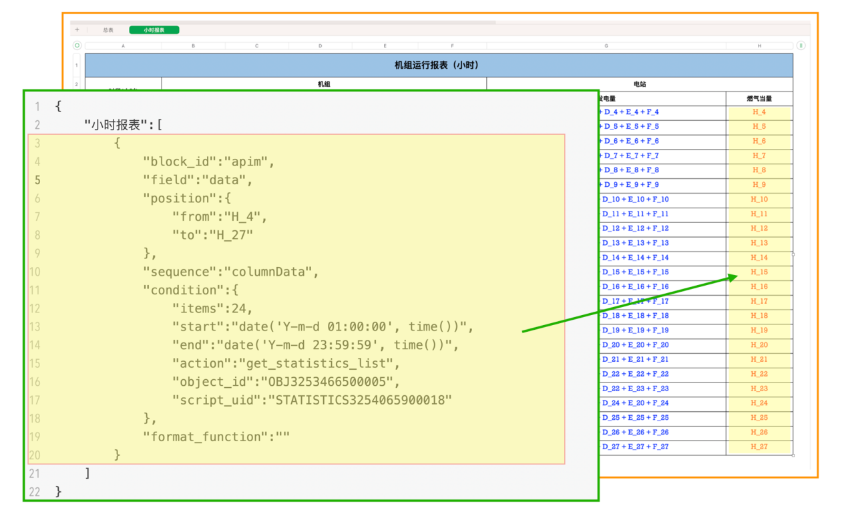
Task: Click the "block_id":"apim" code line
Action: coord(208,162)
